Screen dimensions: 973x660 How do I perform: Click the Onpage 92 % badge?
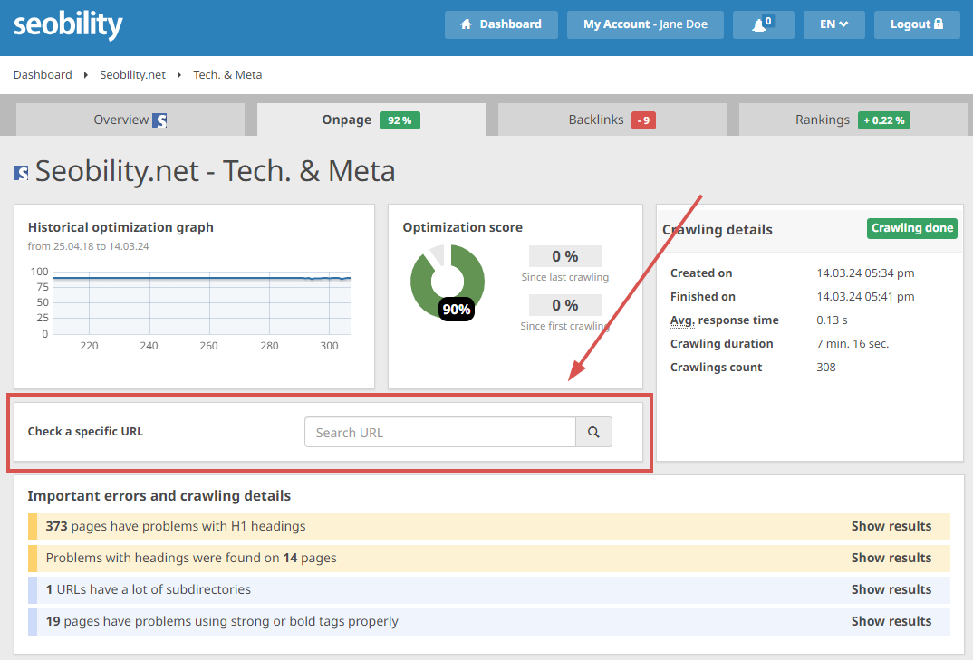pos(400,120)
